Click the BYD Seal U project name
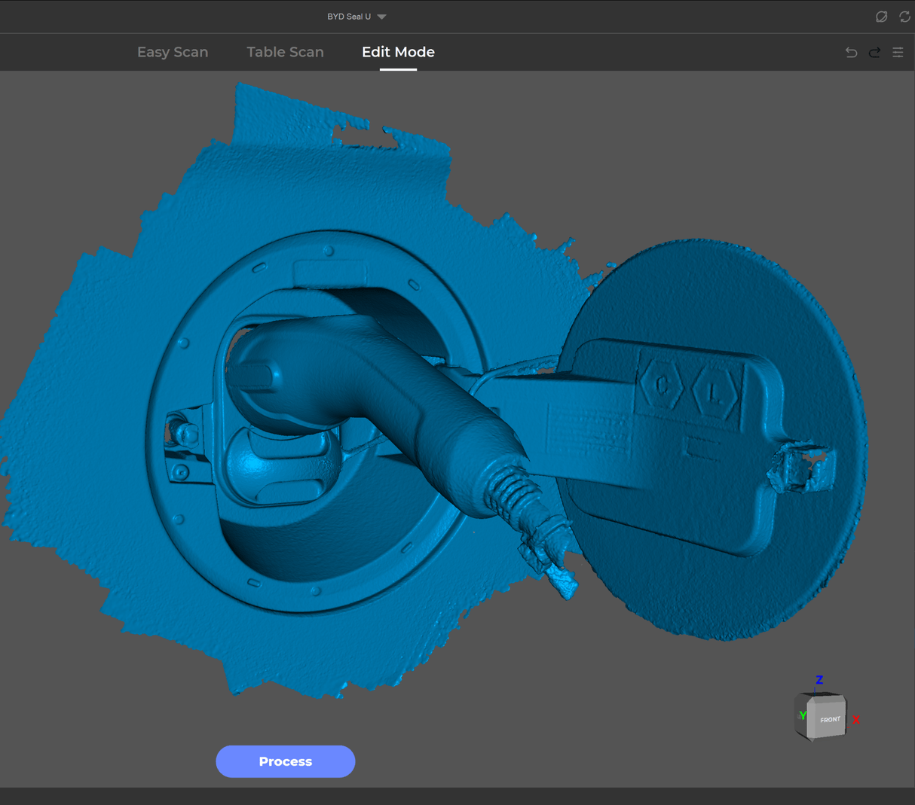Screen dimensions: 915x805 pos(348,17)
